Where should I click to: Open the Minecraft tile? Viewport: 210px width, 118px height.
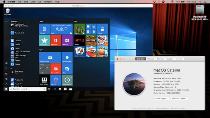pos(91,40)
